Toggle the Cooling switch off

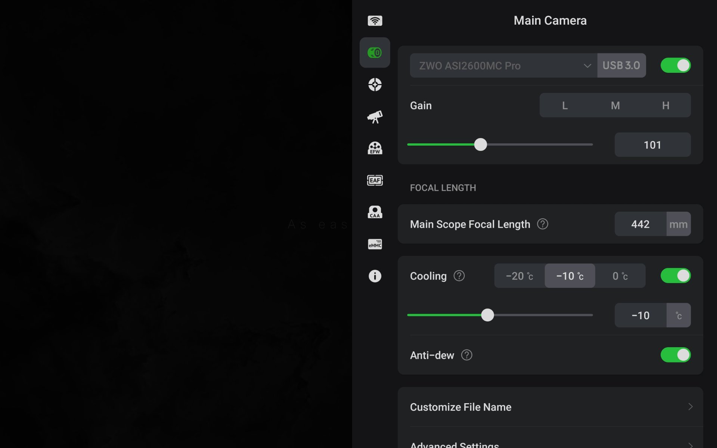676,276
